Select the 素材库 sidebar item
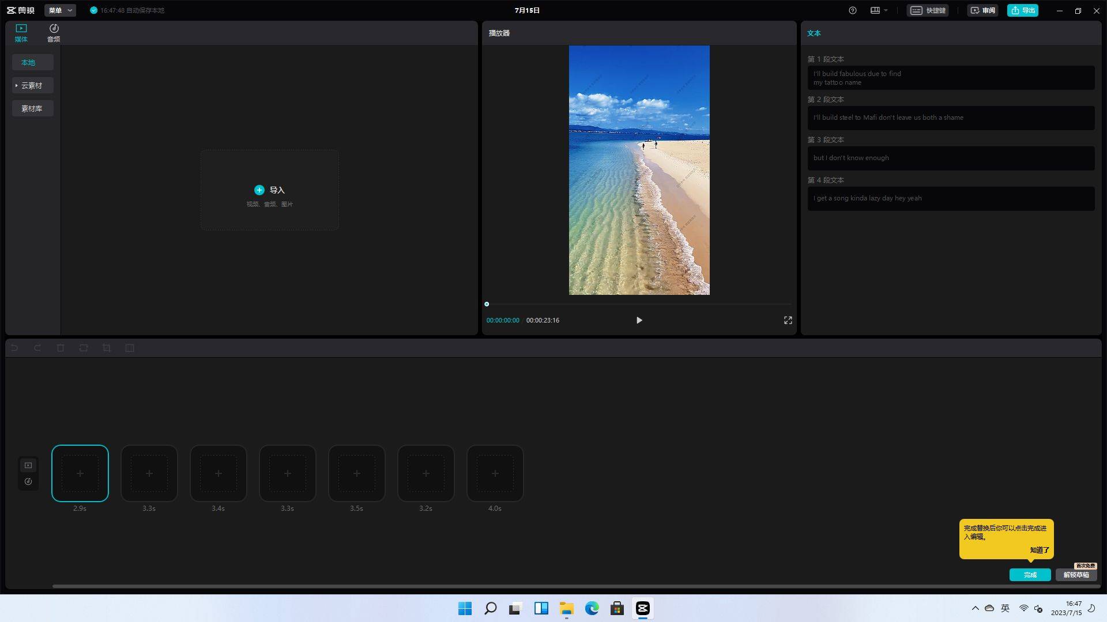Viewport: 1107px width, 622px height. tap(32, 108)
